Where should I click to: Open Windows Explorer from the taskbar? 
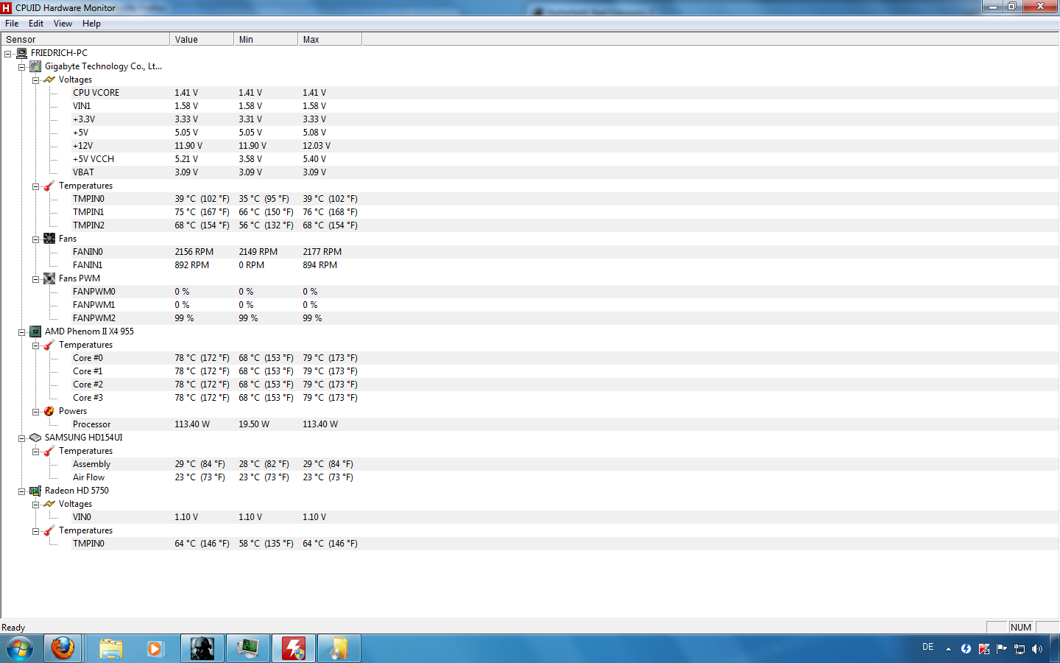pyautogui.click(x=111, y=649)
